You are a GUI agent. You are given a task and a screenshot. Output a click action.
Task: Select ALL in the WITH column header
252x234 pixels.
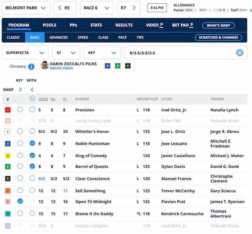(x=32, y=98)
